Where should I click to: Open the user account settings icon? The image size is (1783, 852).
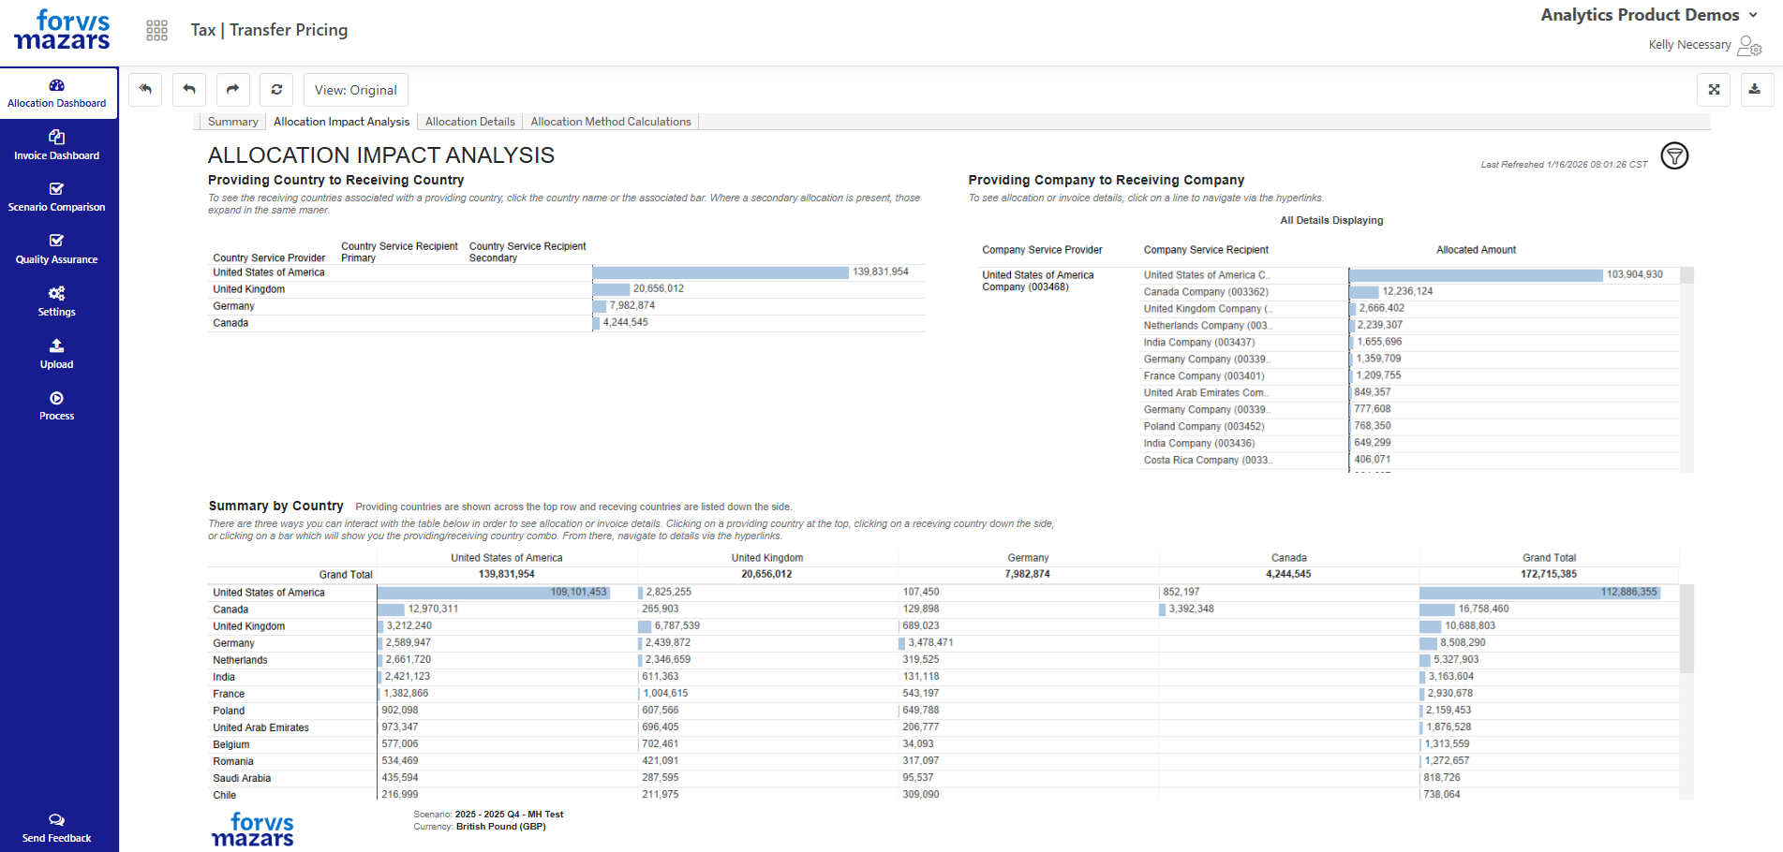[x=1749, y=45]
